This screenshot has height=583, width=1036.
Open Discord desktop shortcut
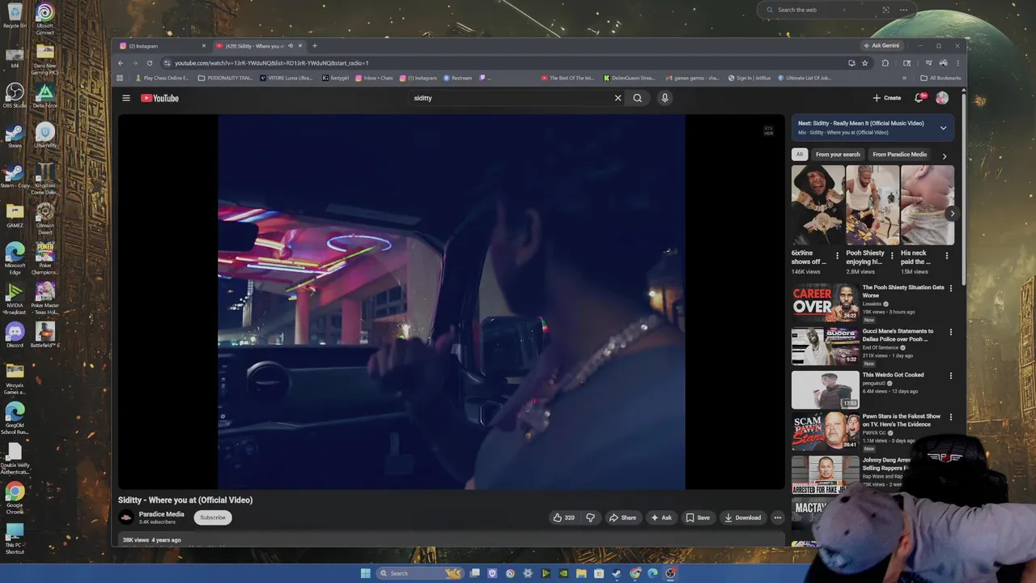pyautogui.click(x=15, y=334)
